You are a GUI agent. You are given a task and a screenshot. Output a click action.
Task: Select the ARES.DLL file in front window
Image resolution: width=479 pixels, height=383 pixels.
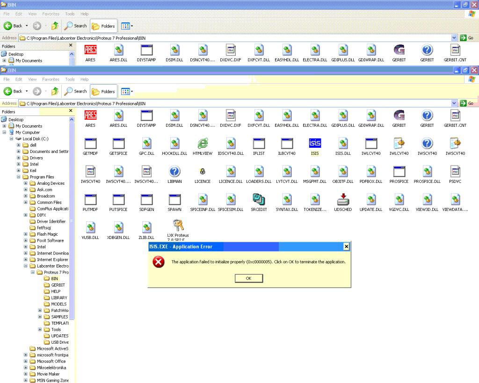click(118, 115)
